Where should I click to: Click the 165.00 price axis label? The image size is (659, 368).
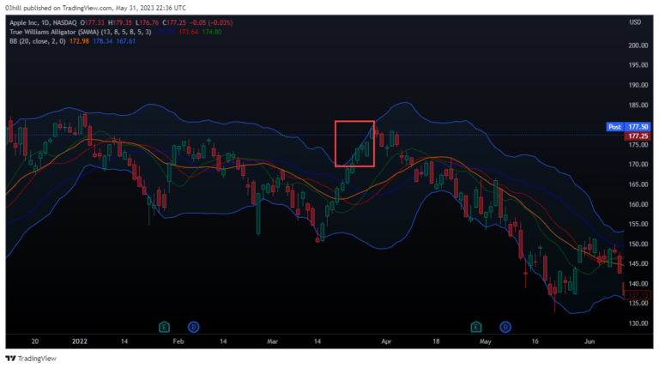[638, 184]
